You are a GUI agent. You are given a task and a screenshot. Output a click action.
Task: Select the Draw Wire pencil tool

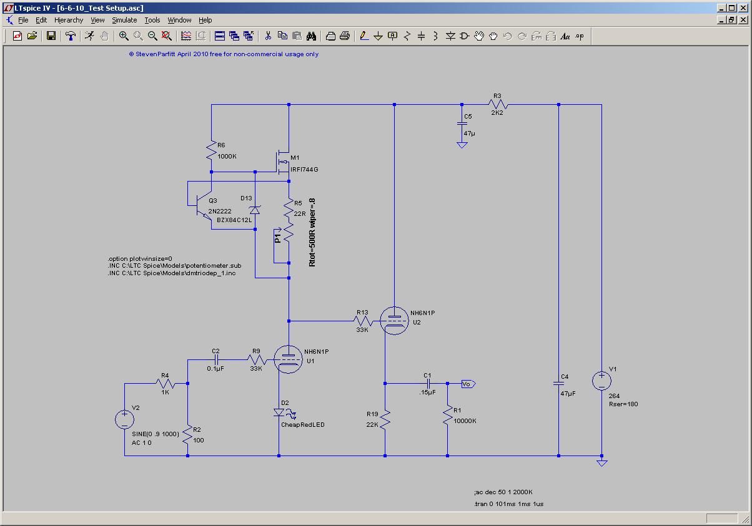(364, 36)
